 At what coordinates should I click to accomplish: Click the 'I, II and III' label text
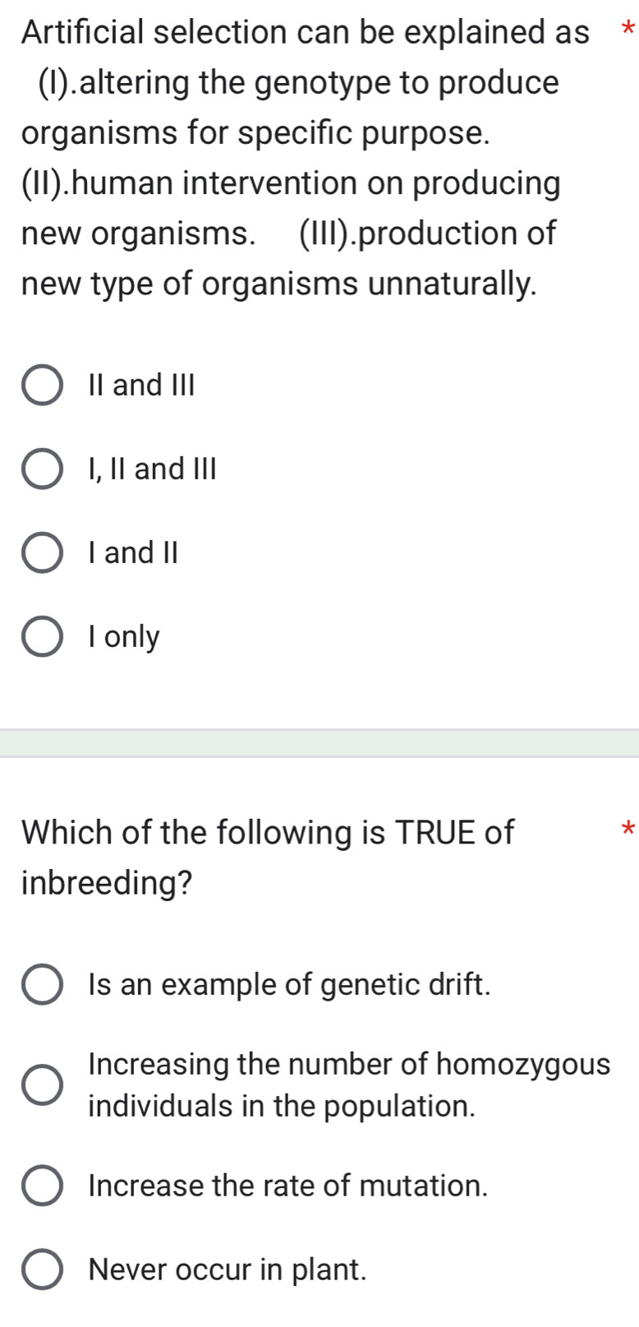click(x=152, y=469)
